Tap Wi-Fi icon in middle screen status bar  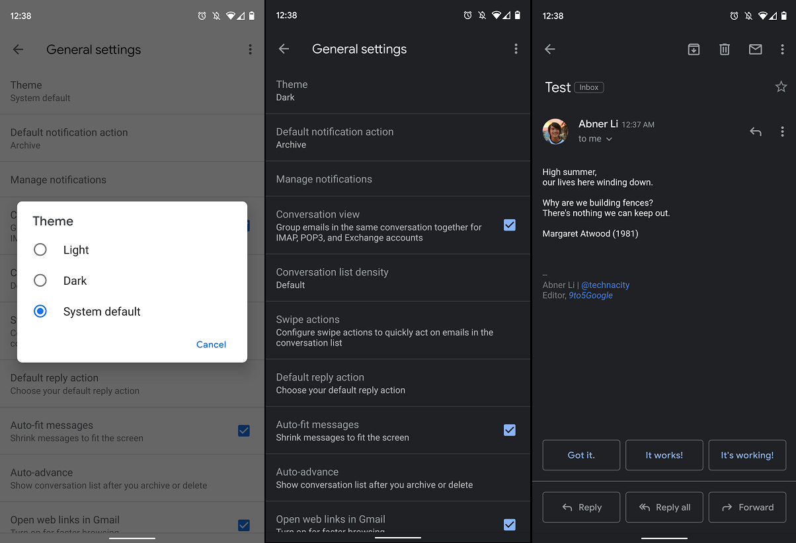[496, 15]
